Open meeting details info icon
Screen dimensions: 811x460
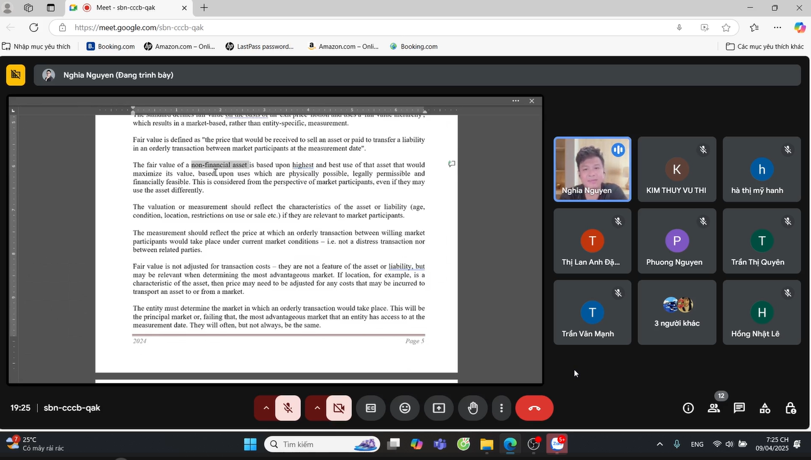(688, 408)
